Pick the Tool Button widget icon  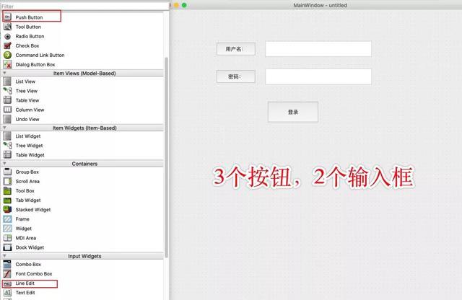click(7, 27)
